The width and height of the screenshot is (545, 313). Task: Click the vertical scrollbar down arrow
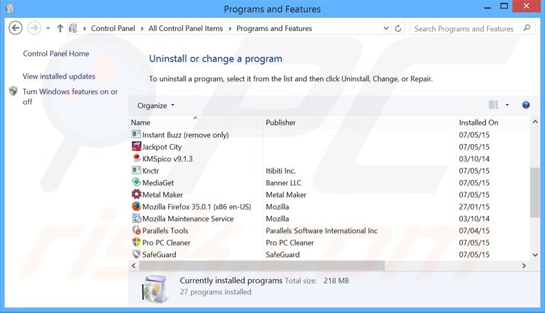pyautogui.click(x=535, y=254)
